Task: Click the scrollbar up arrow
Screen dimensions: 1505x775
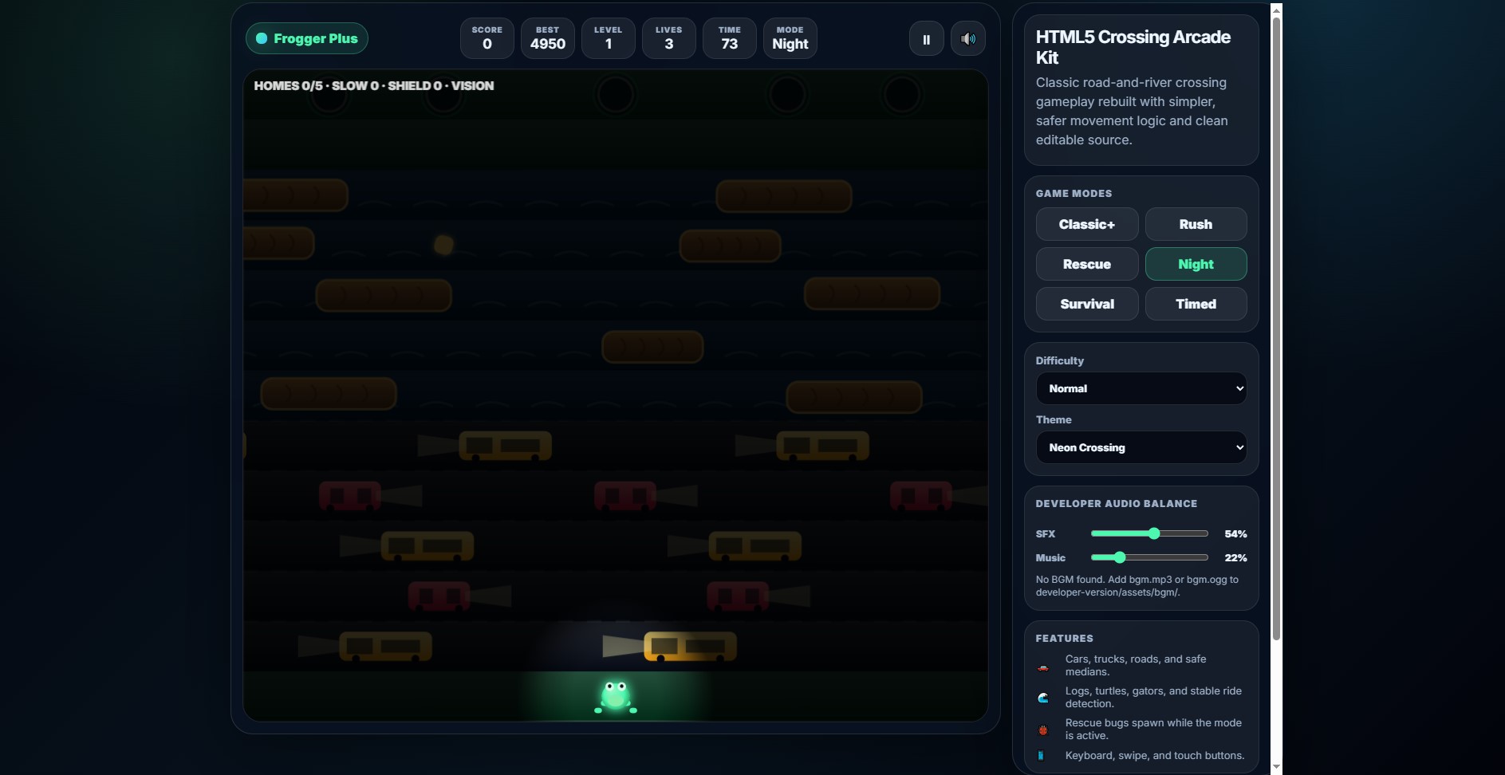Action: [1276, 10]
